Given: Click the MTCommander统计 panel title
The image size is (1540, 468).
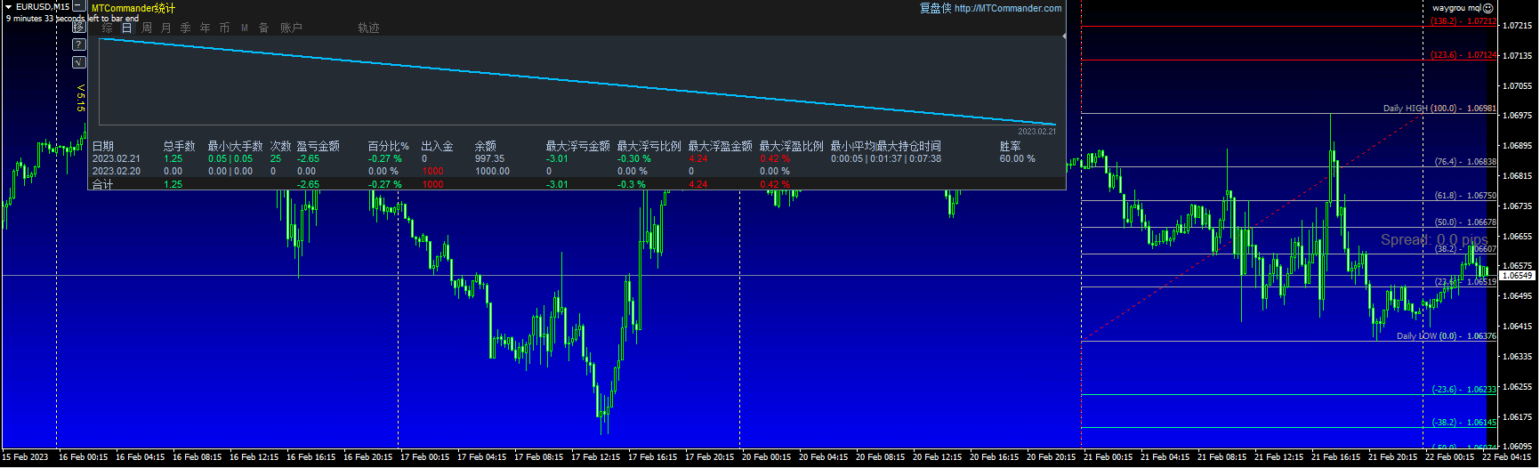Looking at the screenshot, I should pyautogui.click(x=133, y=8).
